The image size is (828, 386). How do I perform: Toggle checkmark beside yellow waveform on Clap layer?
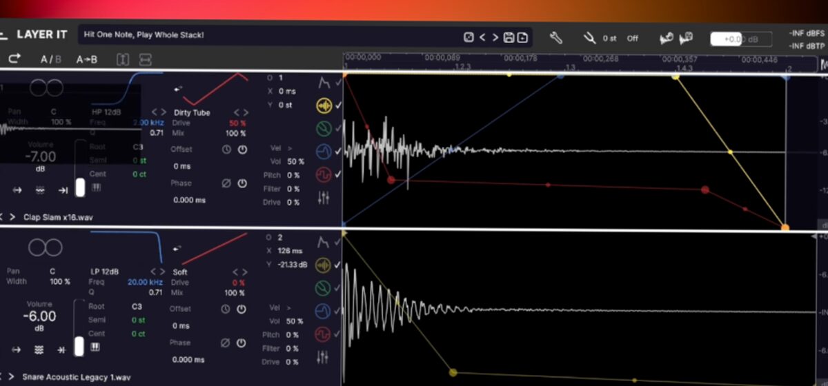[x=338, y=105]
